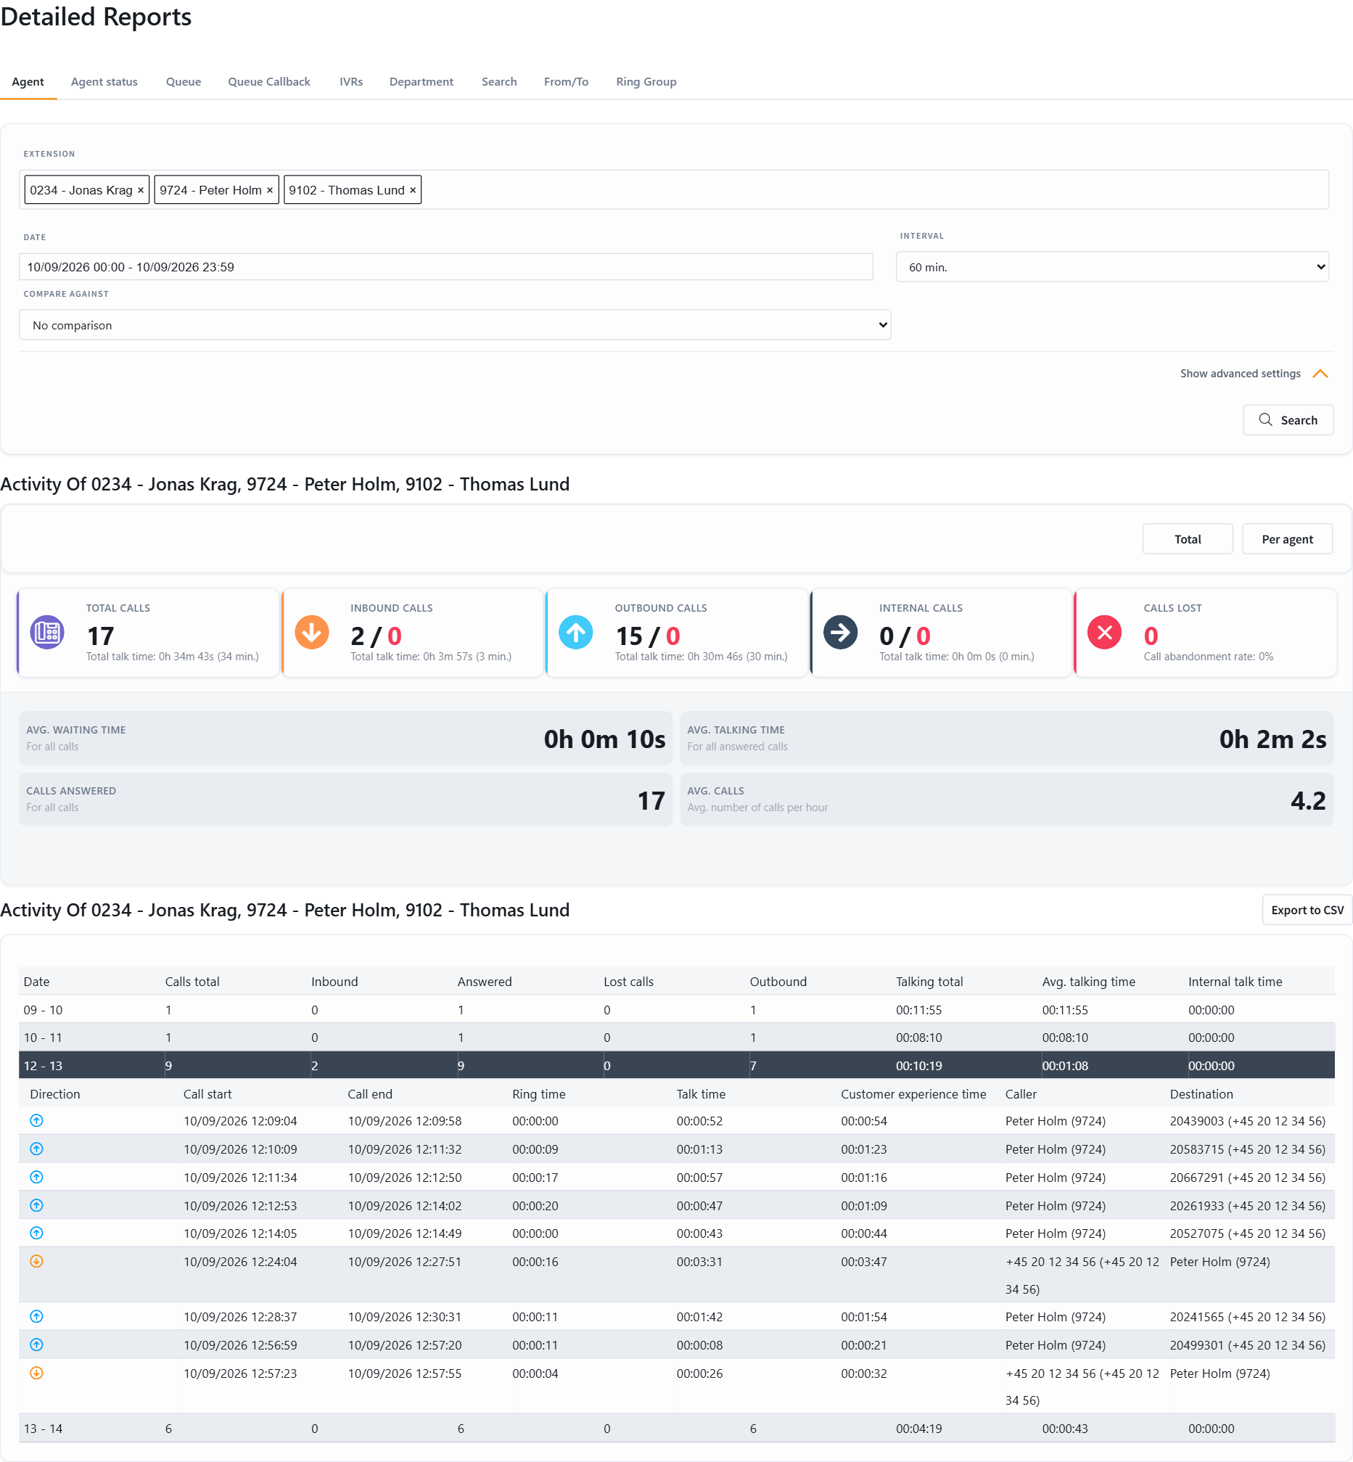The height and width of the screenshot is (1462, 1353).
Task: Switch the view to Per agent
Action: (x=1287, y=540)
